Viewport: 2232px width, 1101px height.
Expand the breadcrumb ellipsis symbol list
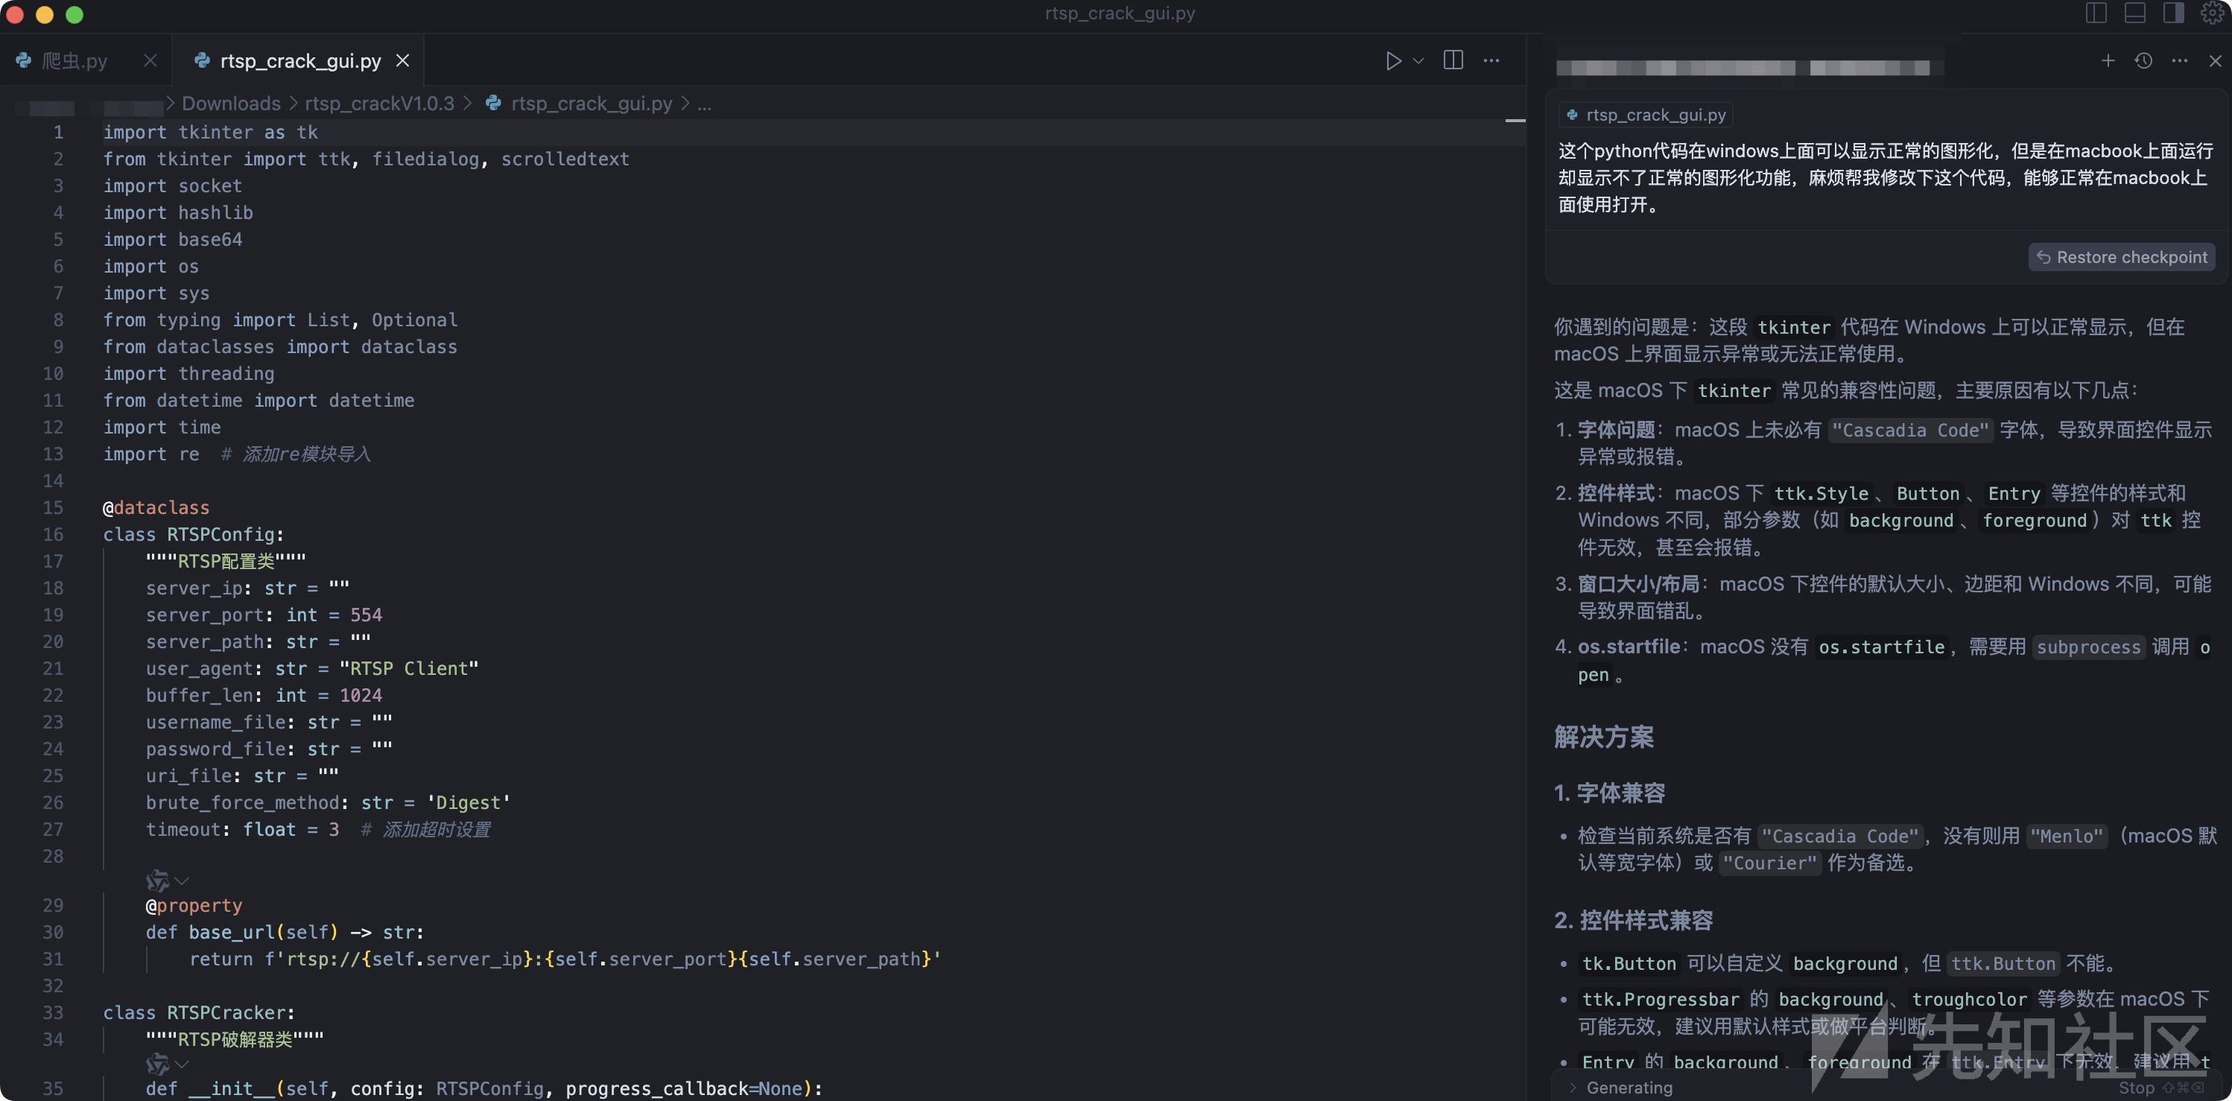[705, 104]
